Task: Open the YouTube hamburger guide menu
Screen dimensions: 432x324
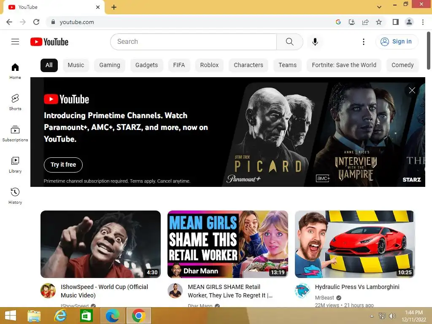Action: tap(15, 42)
